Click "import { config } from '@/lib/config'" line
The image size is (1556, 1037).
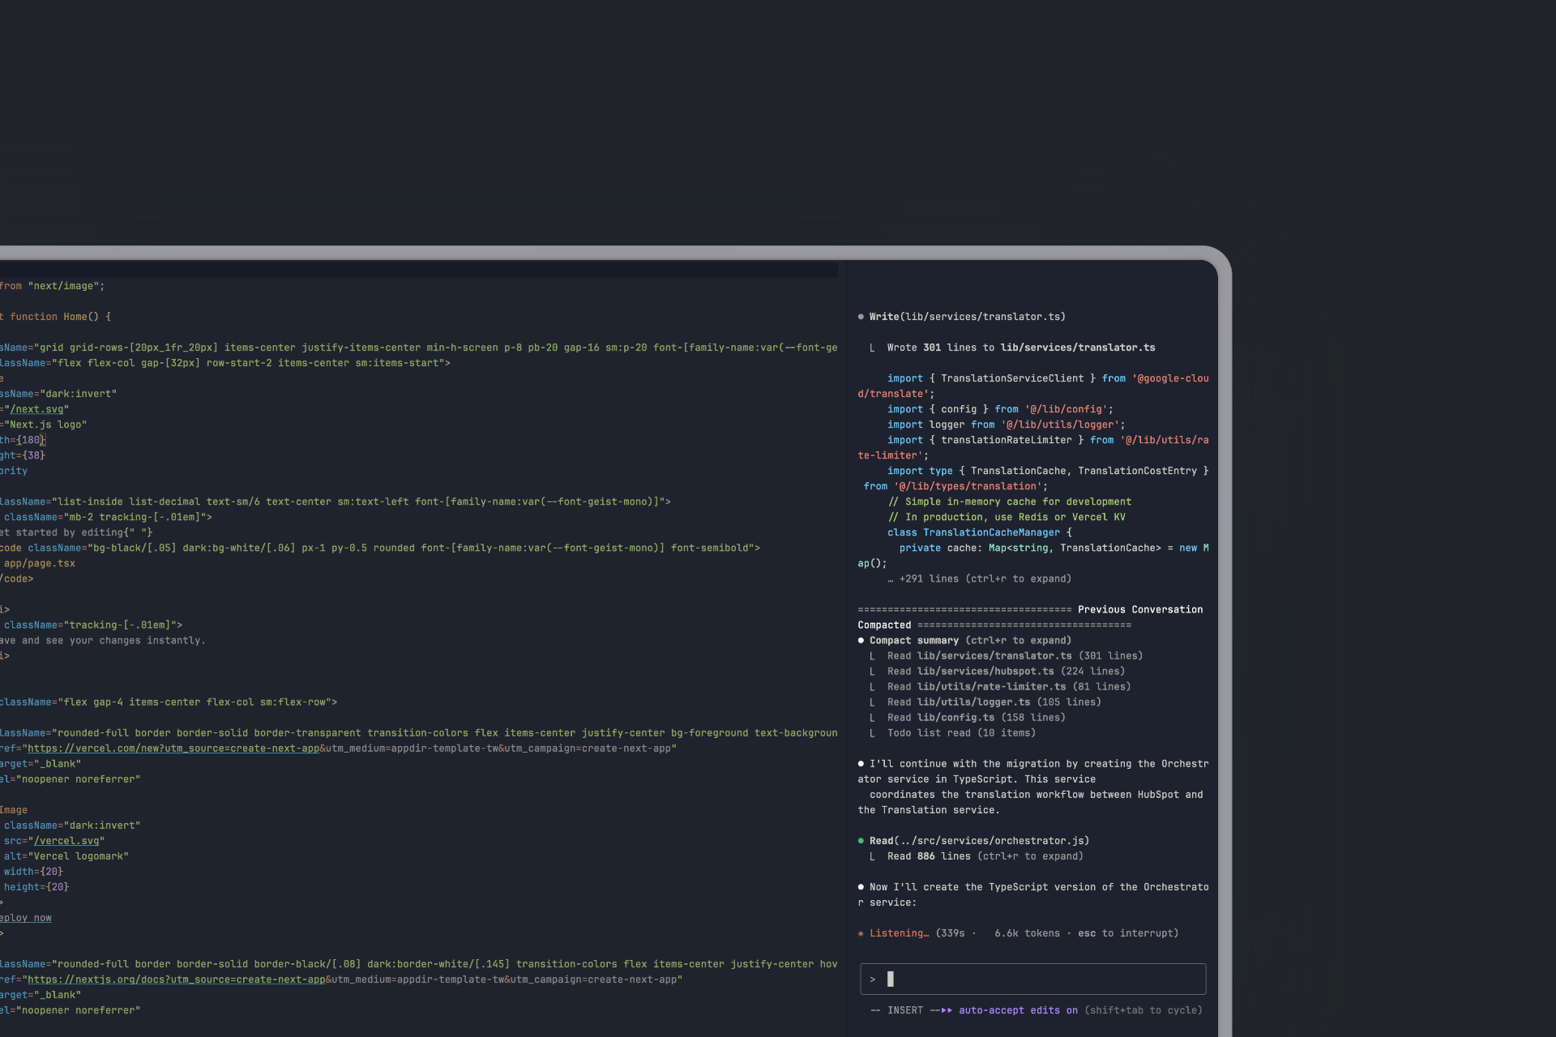[x=1000, y=409]
